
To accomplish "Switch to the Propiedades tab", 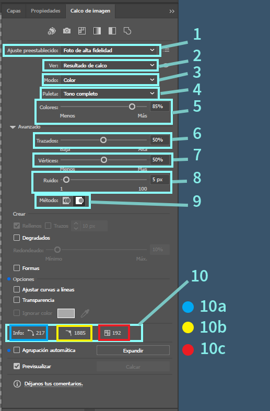I will click(45, 11).
